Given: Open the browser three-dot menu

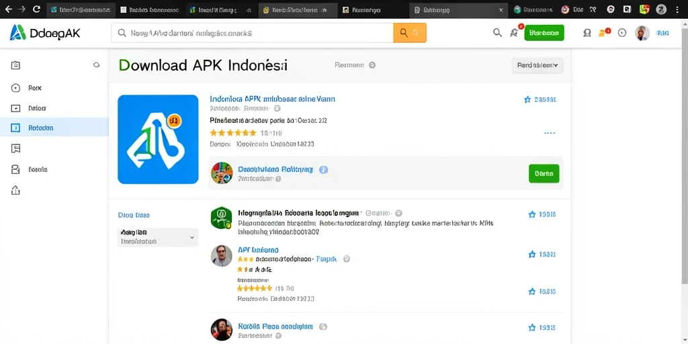Looking at the screenshot, I should [x=677, y=9].
